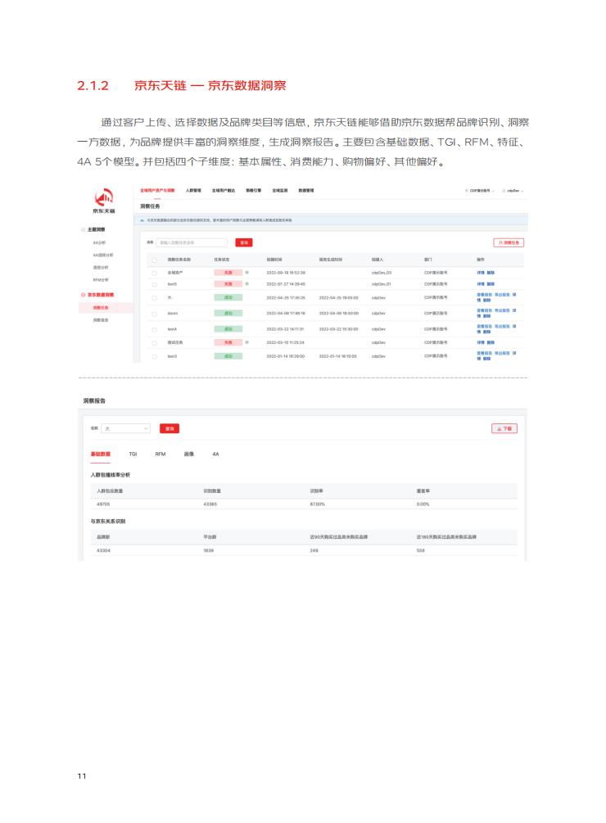Click report time 2022-03-22 15:30:00
Image resolution: width=606 pixels, height=823 pixels.
click(x=338, y=329)
